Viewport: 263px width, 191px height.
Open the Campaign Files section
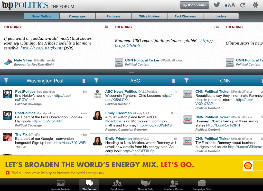(202, 185)
